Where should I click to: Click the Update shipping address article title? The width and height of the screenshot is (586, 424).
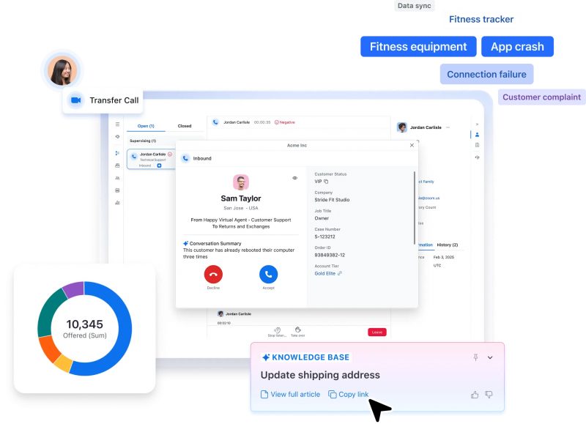pyautogui.click(x=320, y=375)
